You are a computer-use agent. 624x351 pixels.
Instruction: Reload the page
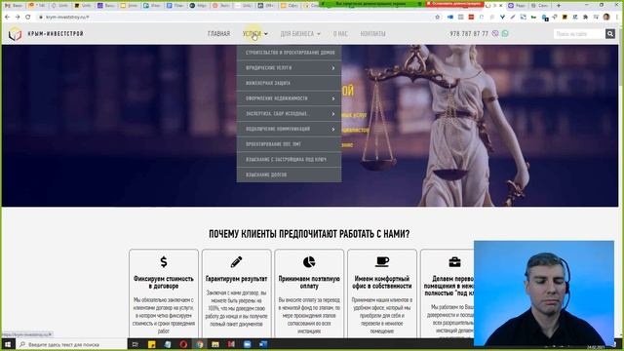click(x=28, y=18)
